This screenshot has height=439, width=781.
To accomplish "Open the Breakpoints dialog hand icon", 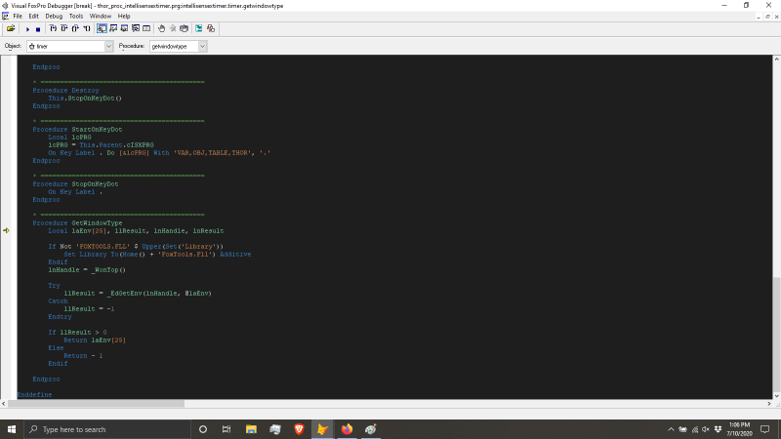I will pos(184,29).
